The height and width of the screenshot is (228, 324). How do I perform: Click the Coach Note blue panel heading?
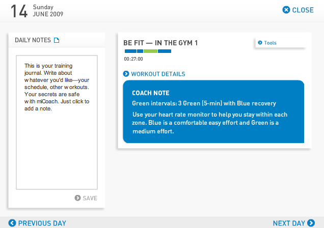(x=151, y=93)
